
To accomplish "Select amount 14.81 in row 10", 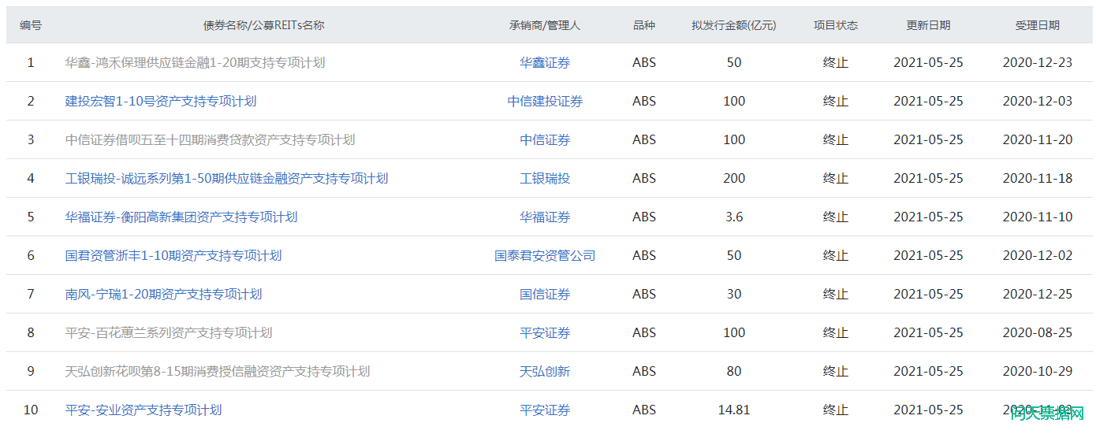I will pyautogui.click(x=734, y=410).
